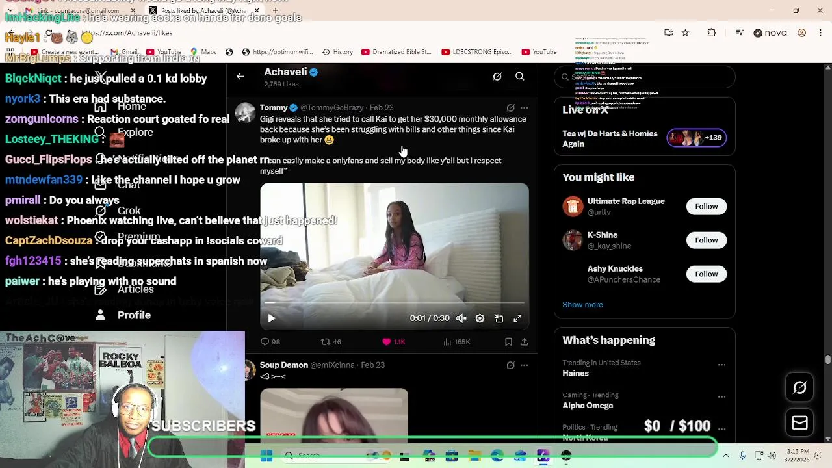Go to Explore in X sidebar
This screenshot has height=468, width=832.
point(123,133)
